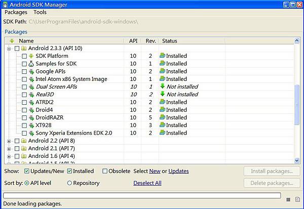304x209 pixels.
Task: Open the log page icon at bottom right
Action: [x=297, y=199]
